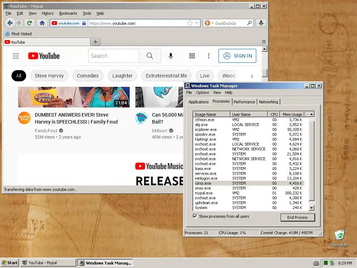Image resolution: width=357 pixels, height=268 pixels.
Task: Open YouTube settings three-dot menu
Action: tap(209, 56)
